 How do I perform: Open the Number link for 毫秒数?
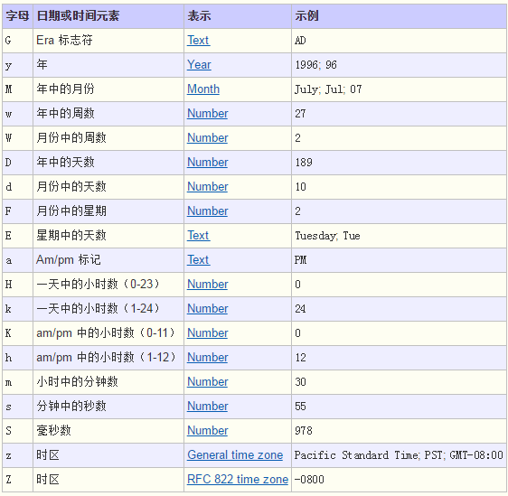[207, 431]
